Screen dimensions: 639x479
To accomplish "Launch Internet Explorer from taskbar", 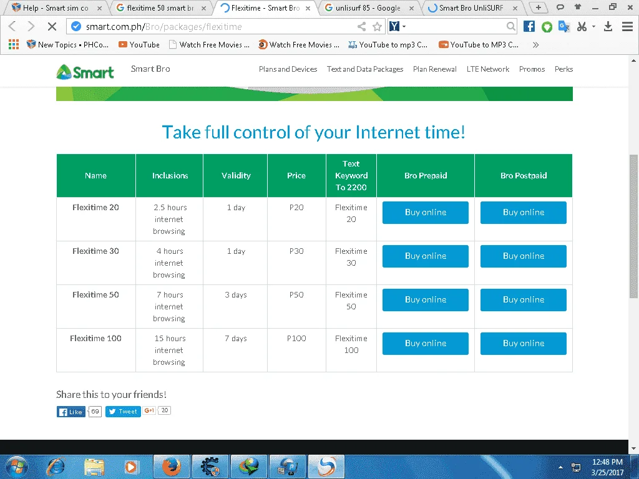I will coord(55,467).
